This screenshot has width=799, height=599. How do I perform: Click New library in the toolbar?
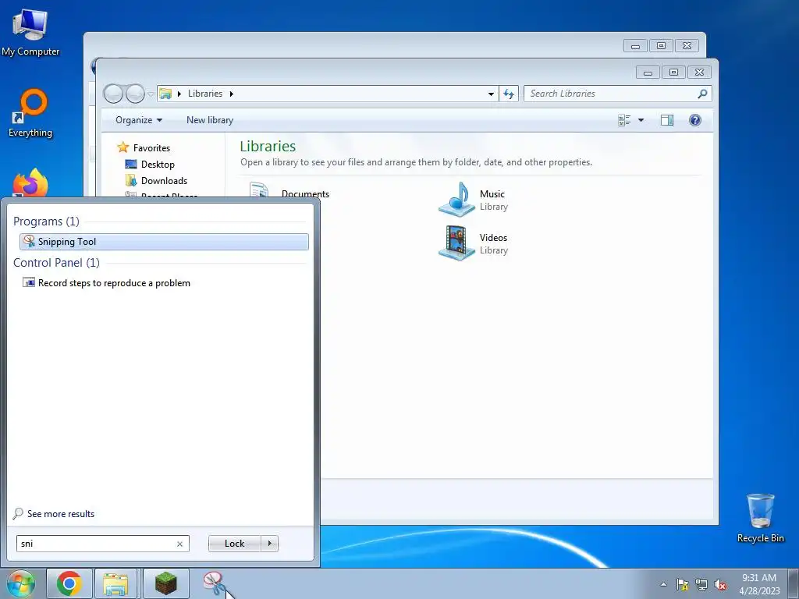pyautogui.click(x=210, y=120)
